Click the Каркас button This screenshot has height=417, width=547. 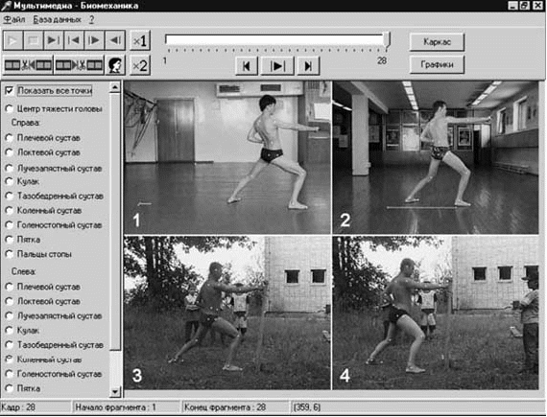[x=437, y=42]
